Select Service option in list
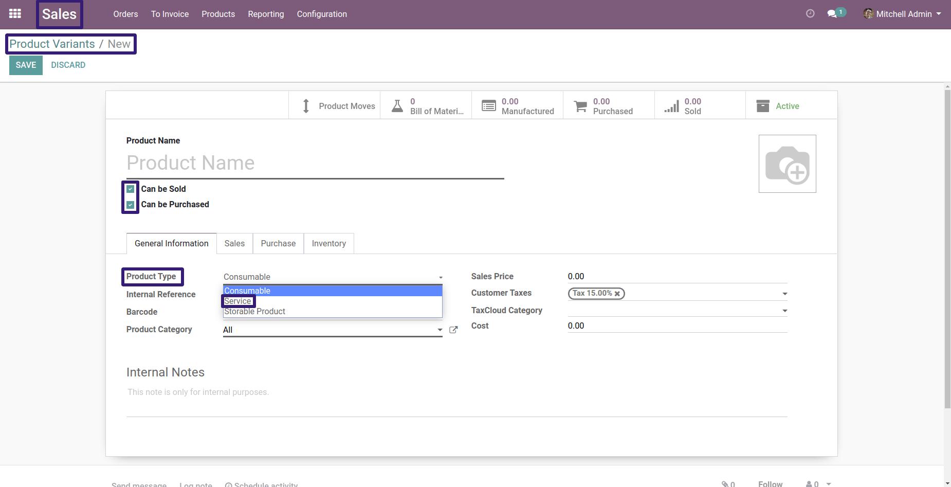Viewport: 951px width, 487px height. click(333, 301)
